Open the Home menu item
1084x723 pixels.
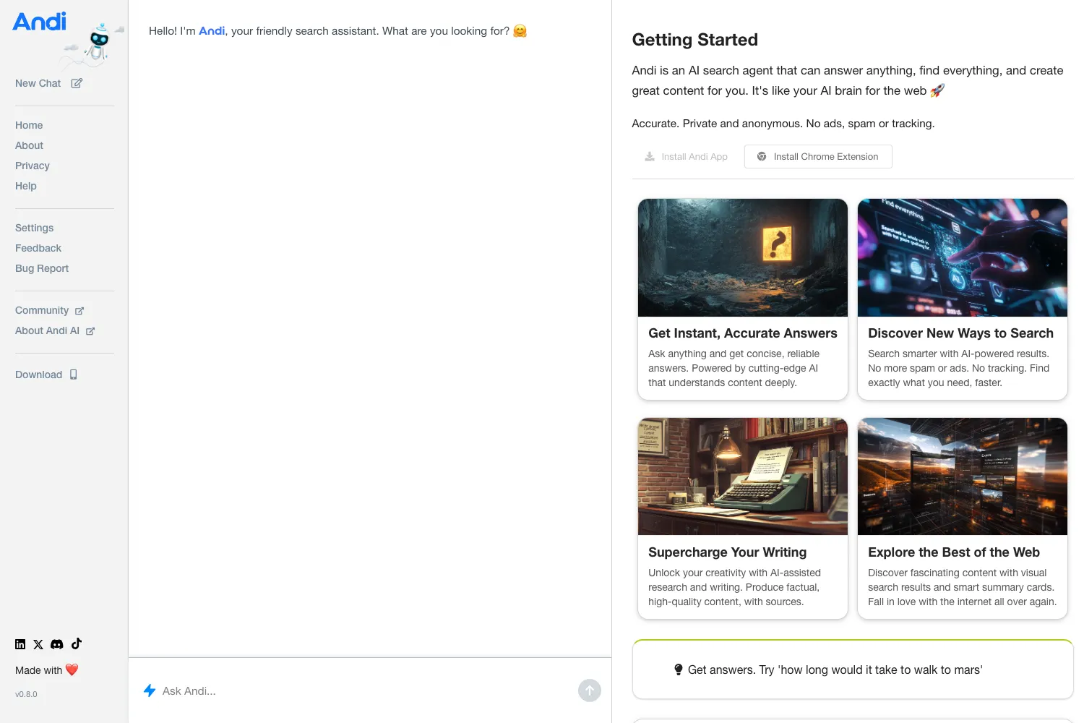click(x=29, y=125)
